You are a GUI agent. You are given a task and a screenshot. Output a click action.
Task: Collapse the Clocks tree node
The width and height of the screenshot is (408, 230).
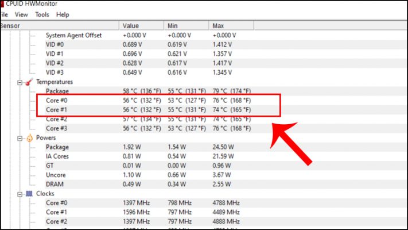coord(20,194)
